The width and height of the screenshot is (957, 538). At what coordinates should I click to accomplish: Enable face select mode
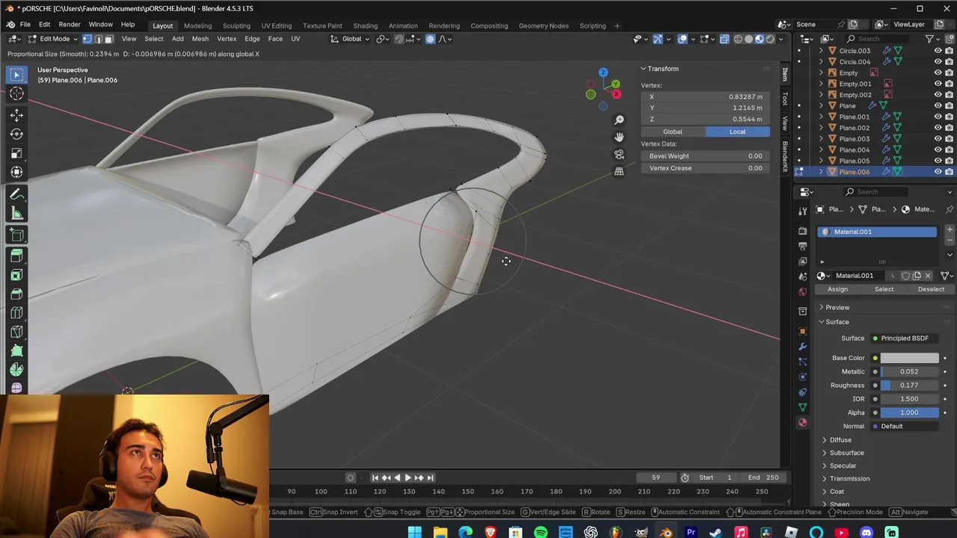tap(108, 39)
